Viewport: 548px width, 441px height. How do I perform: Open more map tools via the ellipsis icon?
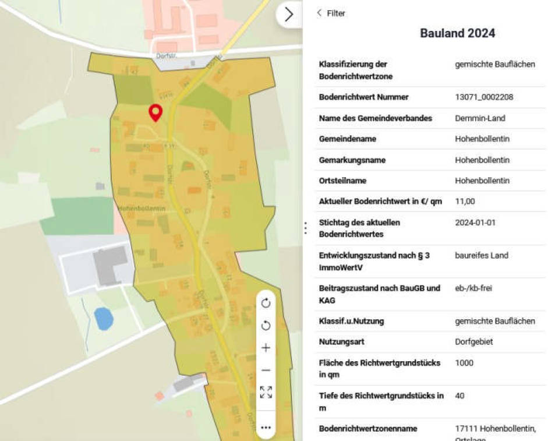pyautogui.click(x=266, y=426)
